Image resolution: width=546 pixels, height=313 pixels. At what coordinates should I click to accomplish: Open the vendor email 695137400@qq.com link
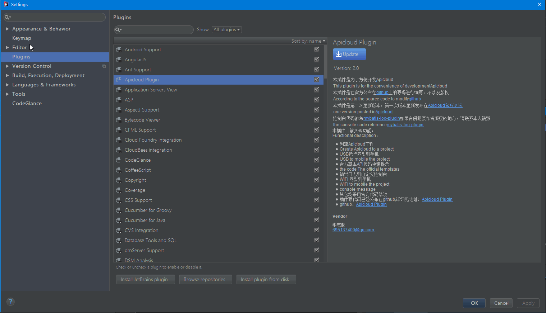coord(353,230)
